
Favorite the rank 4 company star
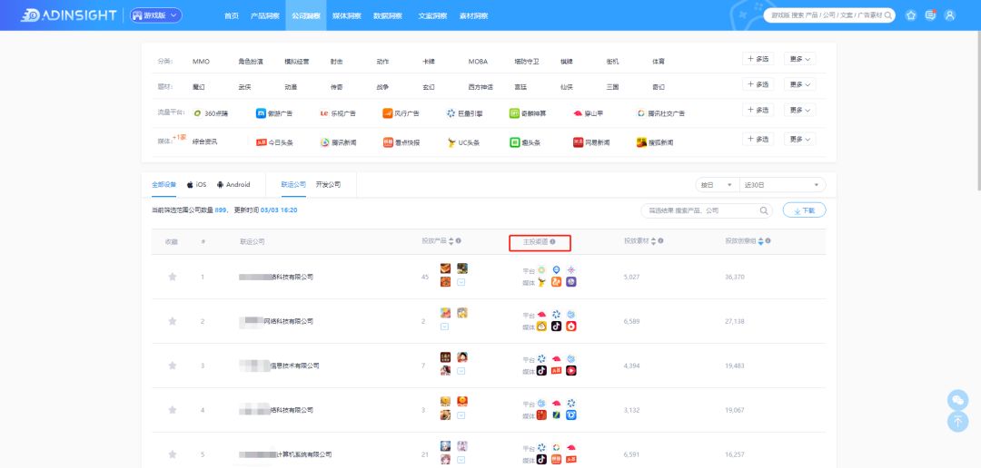pyautogui.click(x=172, y=410)
